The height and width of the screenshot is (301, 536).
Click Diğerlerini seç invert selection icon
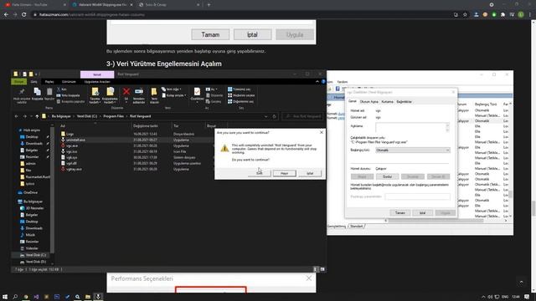click(x=229, y=101)
